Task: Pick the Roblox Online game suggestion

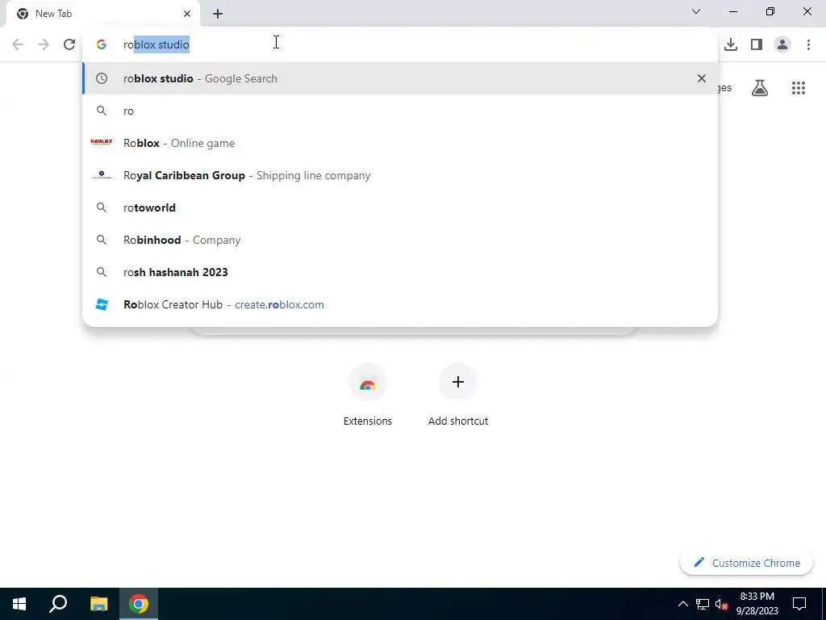Action: click(x=400, y=143)
